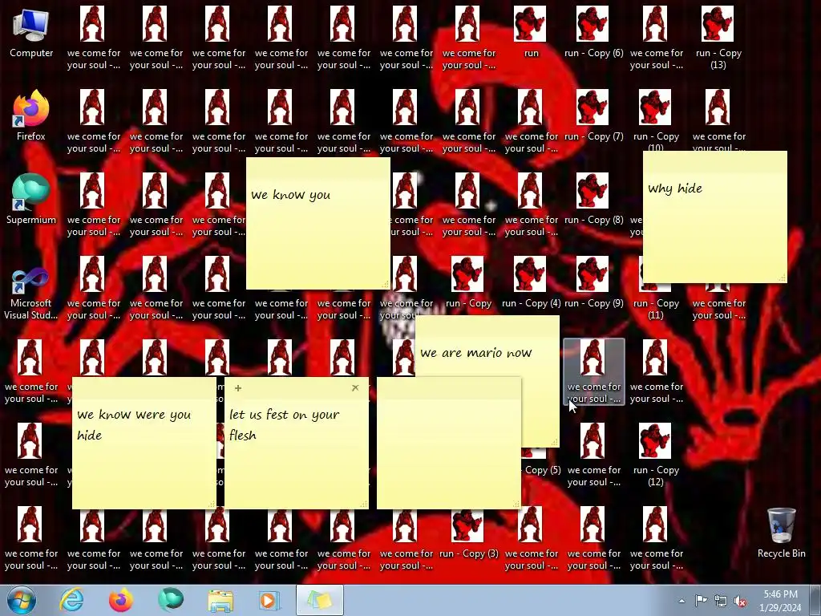The width and height of the screenshot is (821, 616).
Task: Open the network tray icon
Action: click(721, 601)
